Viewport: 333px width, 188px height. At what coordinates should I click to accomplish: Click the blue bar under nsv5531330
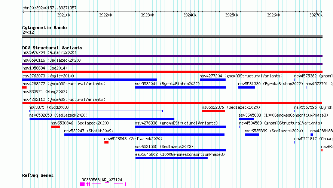(247, 87)
